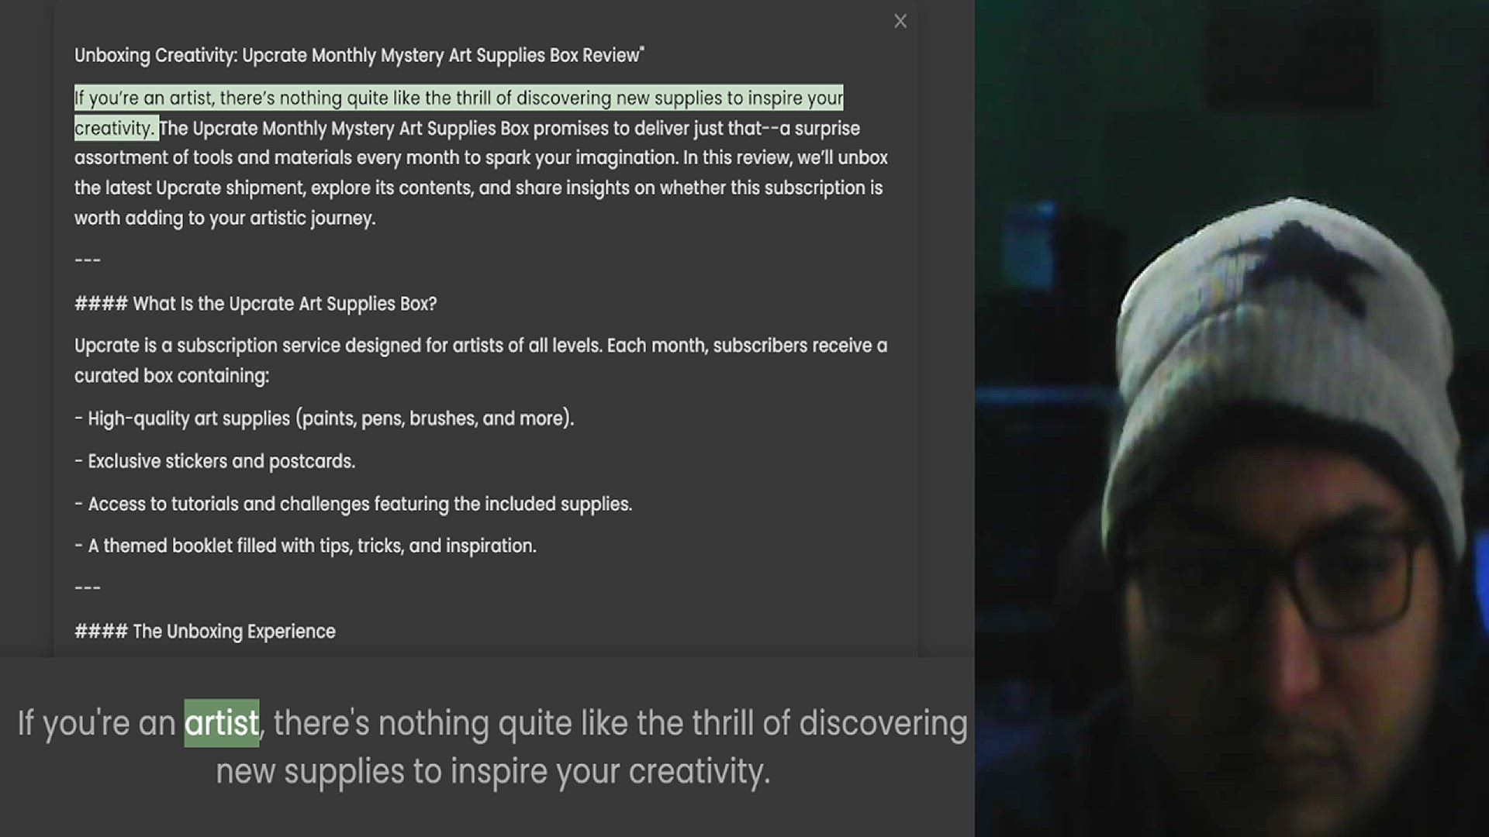Click bullet 'High-quality art supplies'
This screenshot has height=837, width=1489.
[x=324, y=418]
